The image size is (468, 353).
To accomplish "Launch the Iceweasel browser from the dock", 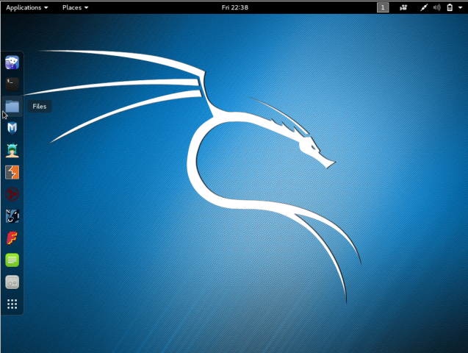I will (x=12, y=63).
